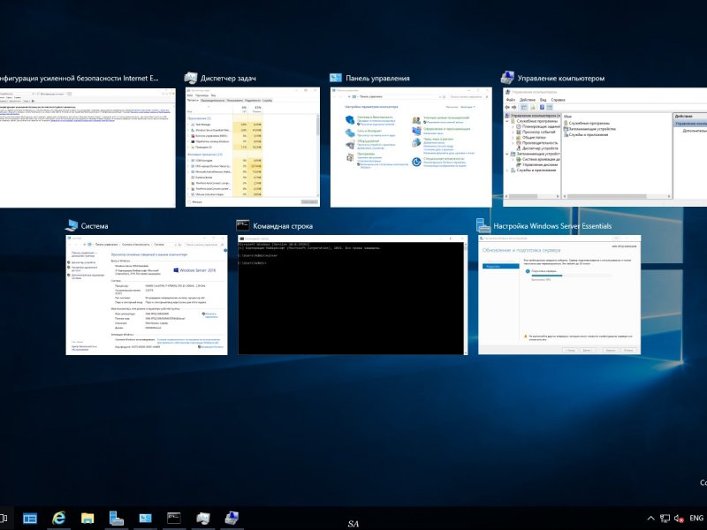Open the Server Manager taskbar icon

pyautogui.click(x=30, y=519)
